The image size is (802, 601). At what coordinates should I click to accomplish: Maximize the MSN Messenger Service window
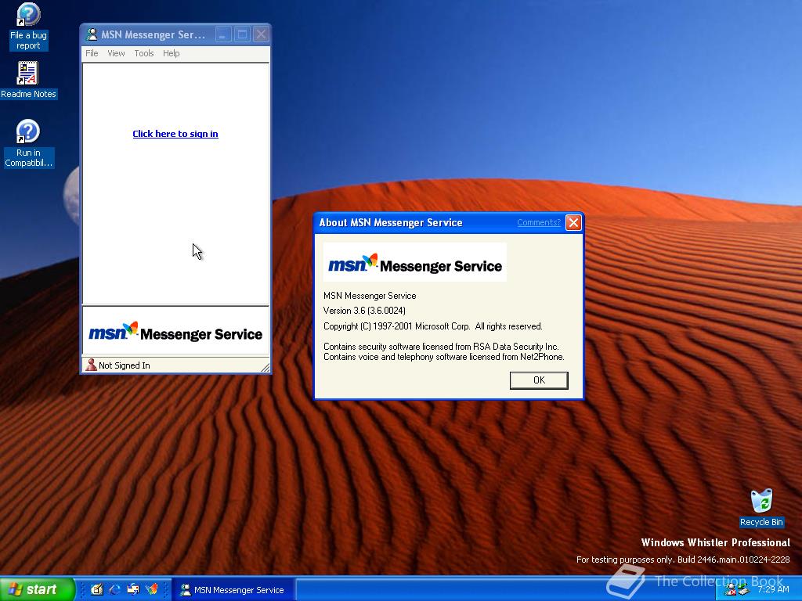243,34
